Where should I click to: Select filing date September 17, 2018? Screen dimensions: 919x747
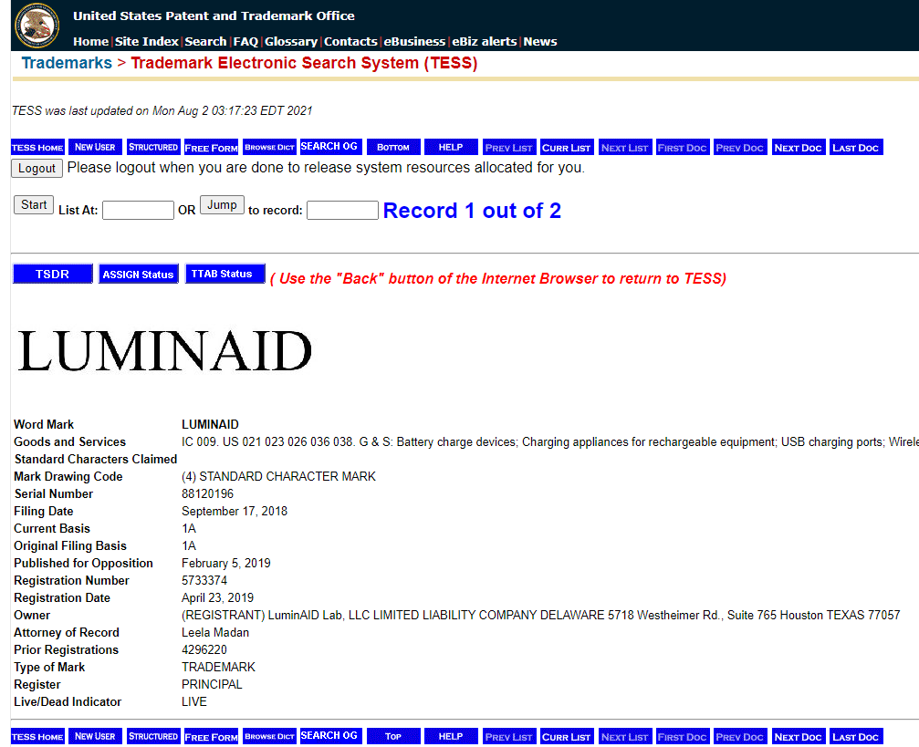pyautogui.click(x=235, y=512)
